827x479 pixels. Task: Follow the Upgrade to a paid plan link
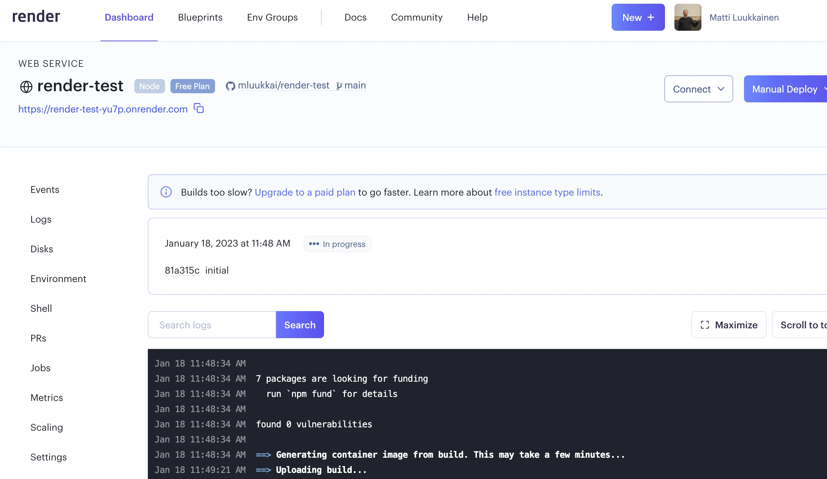(x=305, y=192)
